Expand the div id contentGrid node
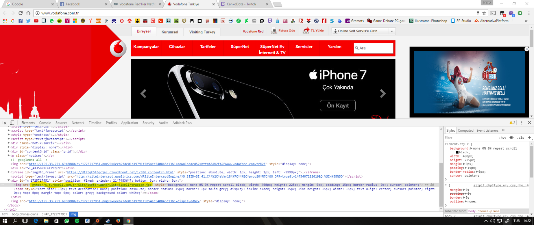Viewport: 534px width, 225px height. [x=9, y=151]
